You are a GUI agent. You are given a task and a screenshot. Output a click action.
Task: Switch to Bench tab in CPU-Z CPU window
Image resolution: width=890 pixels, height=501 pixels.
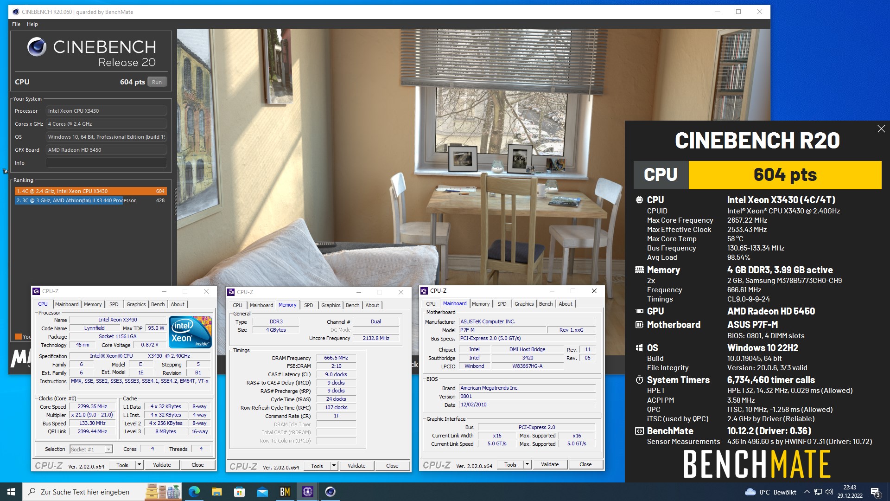coord(158,304)
